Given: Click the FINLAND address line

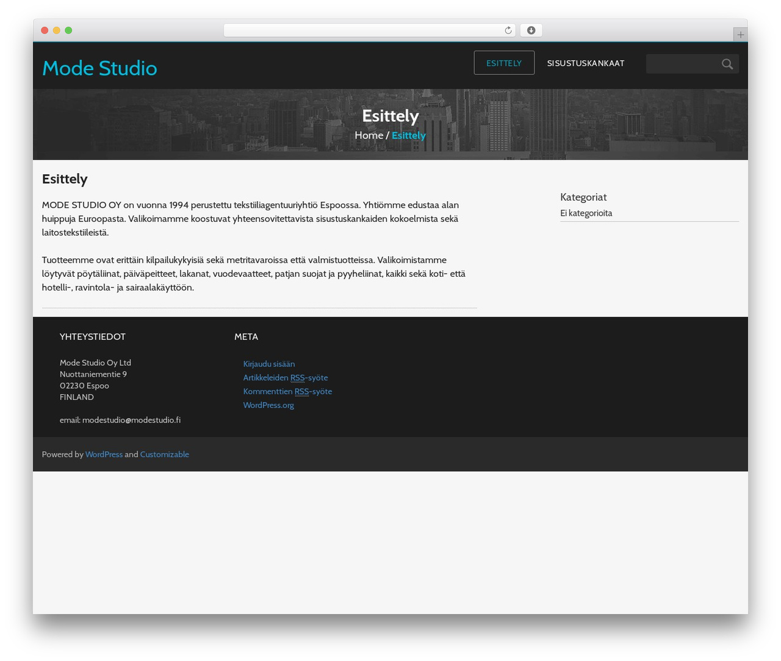Looking at the screenshot, I should [x=77, y=397].
